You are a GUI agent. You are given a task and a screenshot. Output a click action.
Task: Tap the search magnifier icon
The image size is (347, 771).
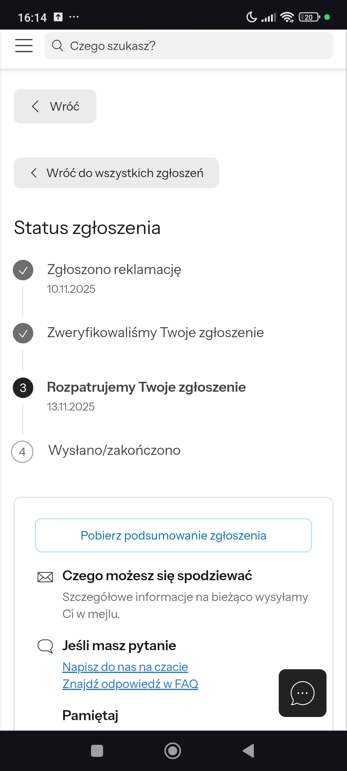(x=57, y=46)
